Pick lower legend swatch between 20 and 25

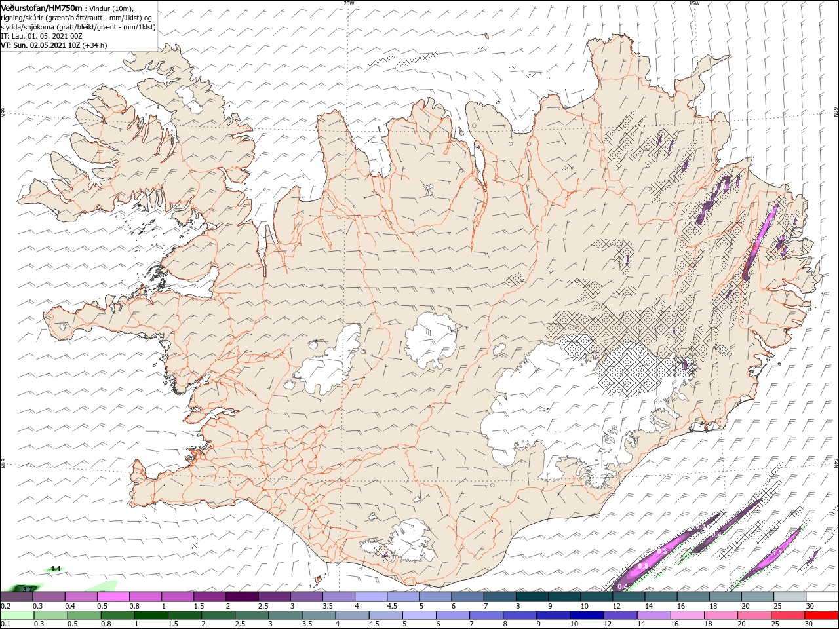point(754,615)
